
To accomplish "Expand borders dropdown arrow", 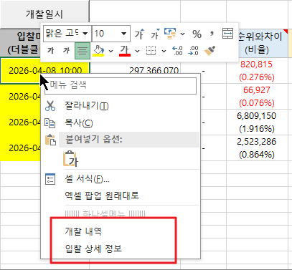I will point(164,51).
